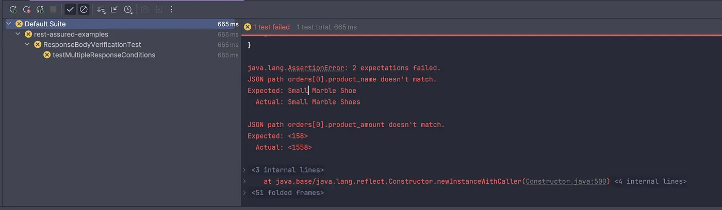722x210 pixels.
Task: Click the Rerun tests icon
Action: (13, 9)
